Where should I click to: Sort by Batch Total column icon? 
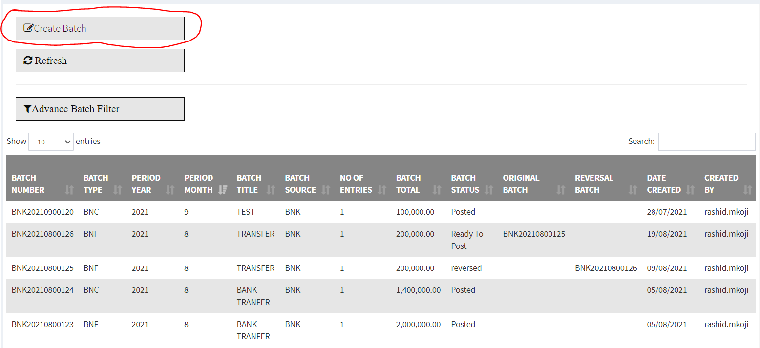coord(437,190)
